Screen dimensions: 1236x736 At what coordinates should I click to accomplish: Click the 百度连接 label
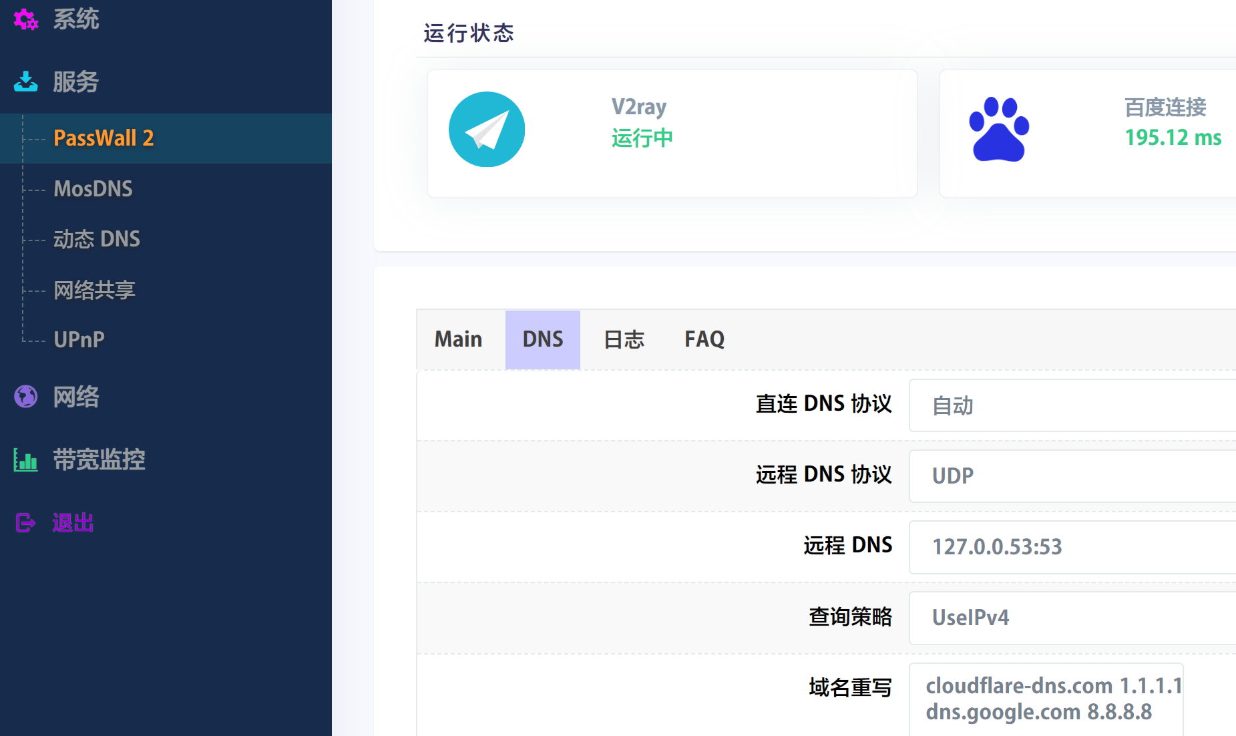[1165, 107]
